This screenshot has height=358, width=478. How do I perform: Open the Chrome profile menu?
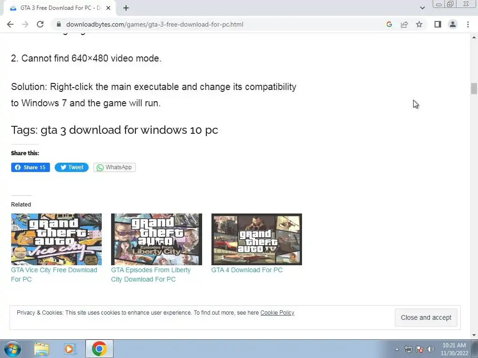(453, 24)
